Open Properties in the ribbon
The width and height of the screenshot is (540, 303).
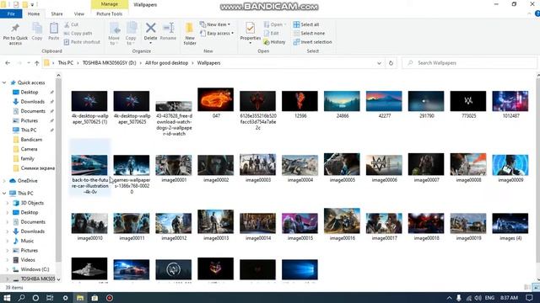pyautogui.click(x=251, y=33)
